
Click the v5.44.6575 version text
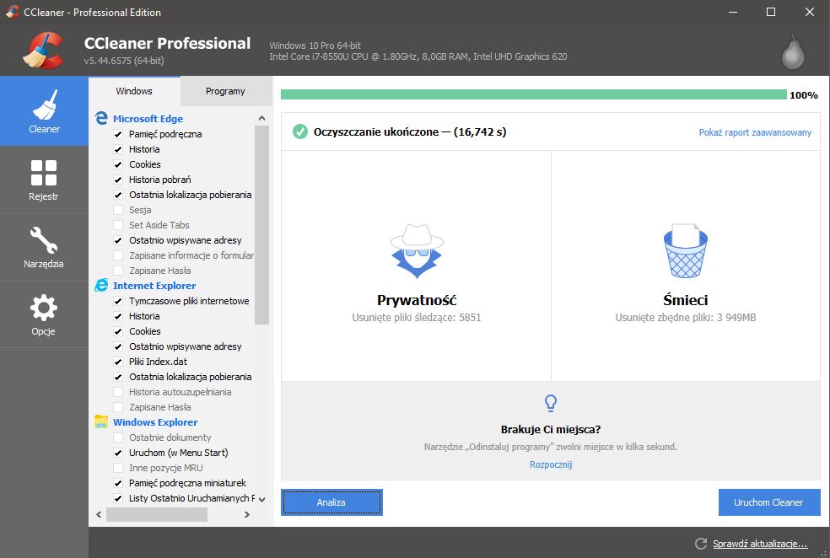[x=124, y=61]
